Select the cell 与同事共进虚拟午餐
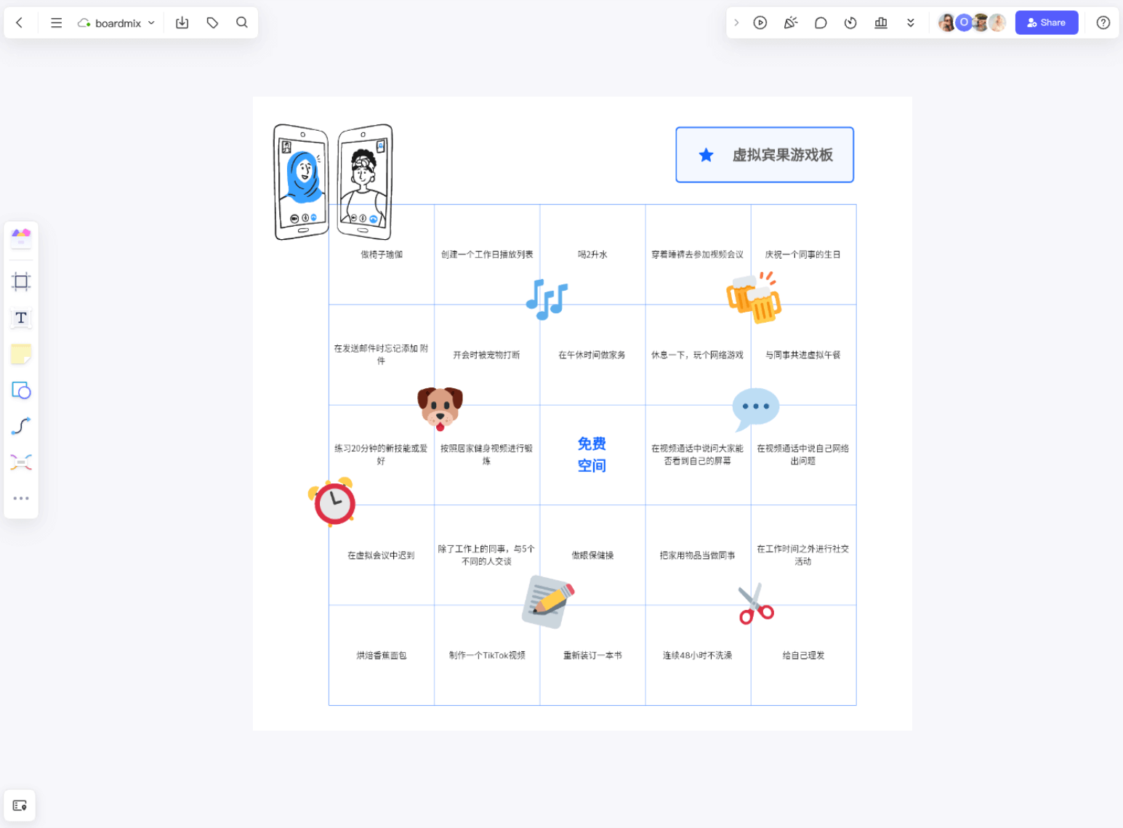This screenshot has width=1123, height=828. (803, 355)
